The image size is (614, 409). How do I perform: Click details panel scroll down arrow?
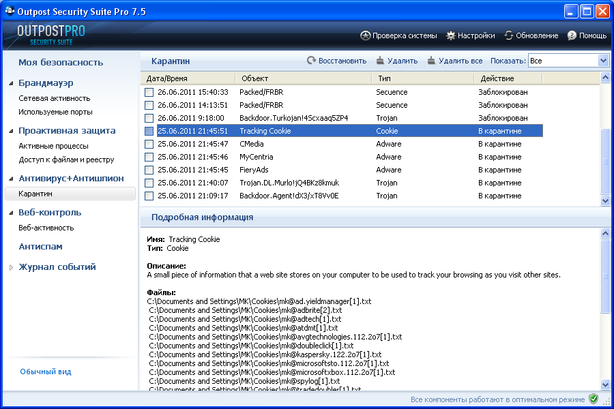coord(605,384)
